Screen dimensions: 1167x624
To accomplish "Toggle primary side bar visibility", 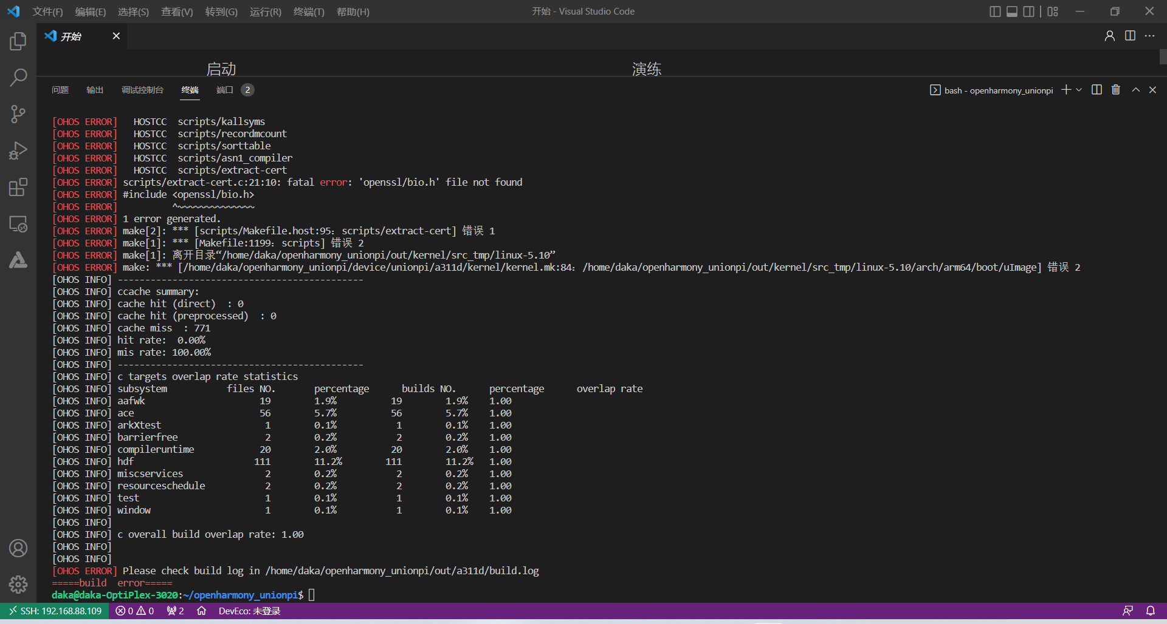I will (995, 12).
